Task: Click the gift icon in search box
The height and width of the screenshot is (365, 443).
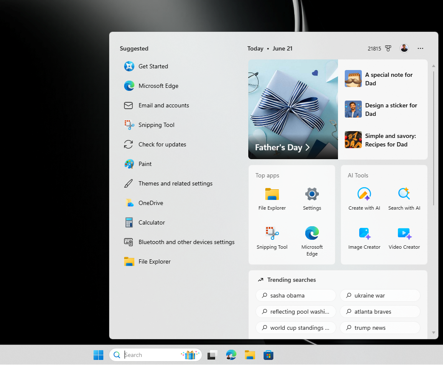Action: 190,355
